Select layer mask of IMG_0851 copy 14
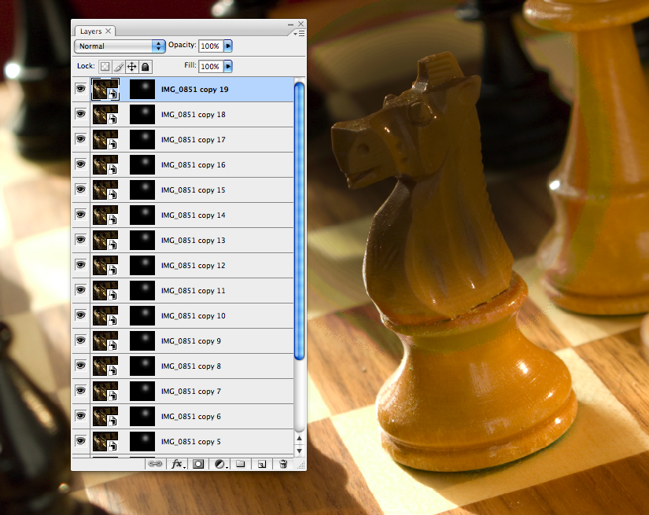Image resolution: width=649 pixels, height=515 pixels. (142, 215)
